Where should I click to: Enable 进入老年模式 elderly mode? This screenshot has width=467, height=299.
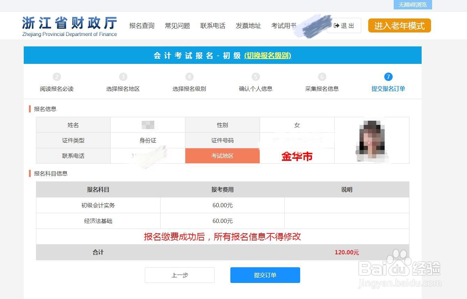pyautogui.click(x=399, y=25)
